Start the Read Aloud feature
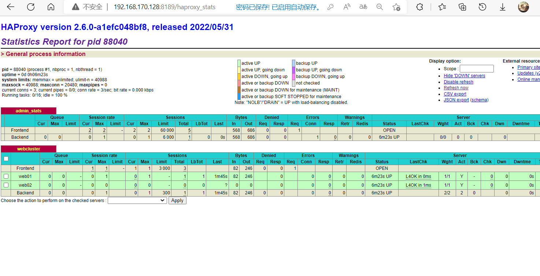Image resolution: width=540 pixels, height=276 pixels. pyautogui.click(x=347, y=7)
